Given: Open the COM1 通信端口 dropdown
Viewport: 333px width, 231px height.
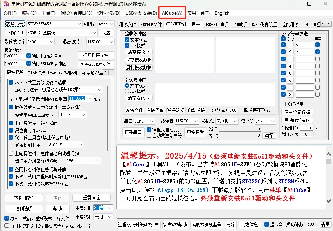Looking at the screenshot, I should tap(94, 33).
